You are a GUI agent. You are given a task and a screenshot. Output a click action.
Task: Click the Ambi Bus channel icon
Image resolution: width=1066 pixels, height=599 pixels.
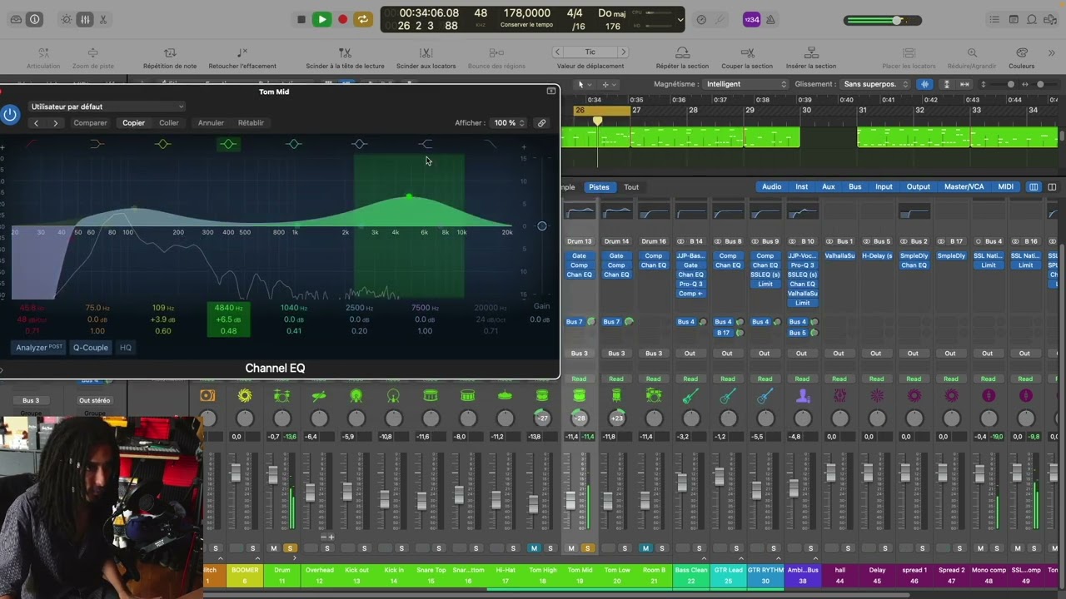pos(803,396)
